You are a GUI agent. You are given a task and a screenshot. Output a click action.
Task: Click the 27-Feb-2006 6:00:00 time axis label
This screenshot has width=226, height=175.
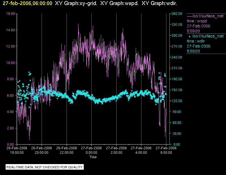[166, 150]
